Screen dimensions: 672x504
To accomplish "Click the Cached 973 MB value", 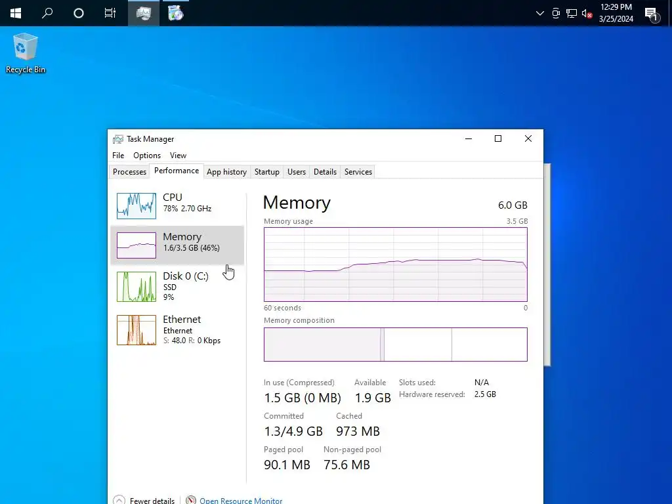I will point(358,431).
